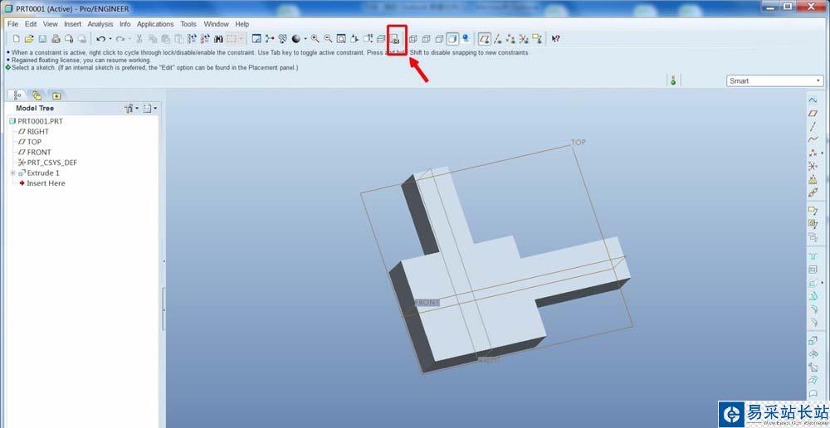The height and width of the screenshot is (428, 830).
Task: Toggle enhanced realism blue sphere icon
Action: 466,39
